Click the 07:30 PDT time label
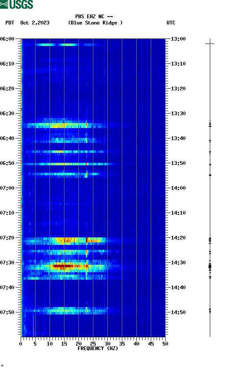The width and height of the screenshot is (228, 370). (7, 262)
